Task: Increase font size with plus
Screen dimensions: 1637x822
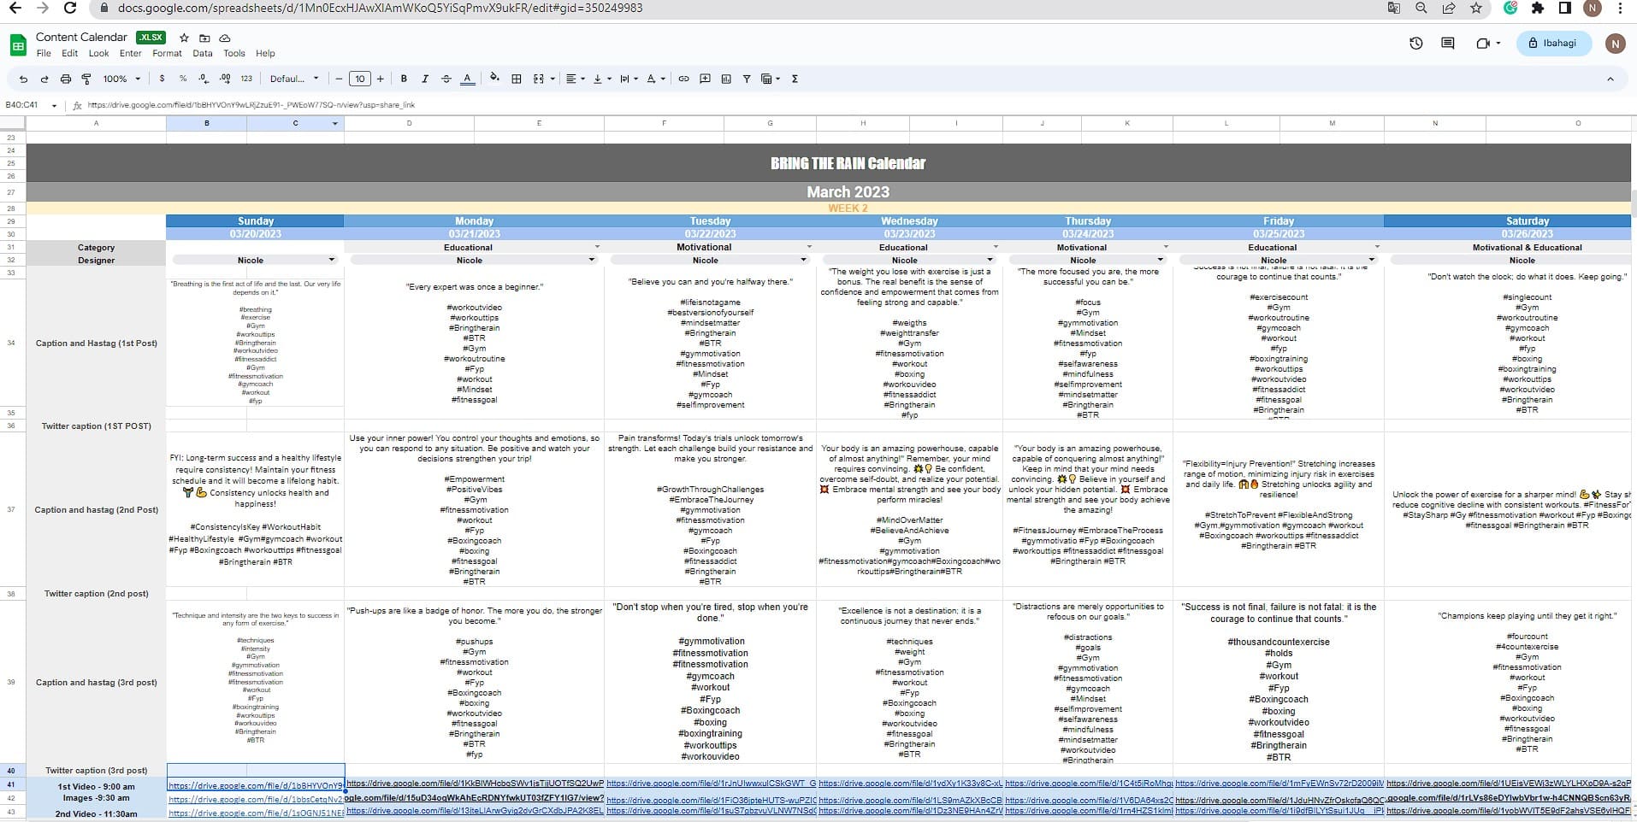Action: (x=381, y=79)
